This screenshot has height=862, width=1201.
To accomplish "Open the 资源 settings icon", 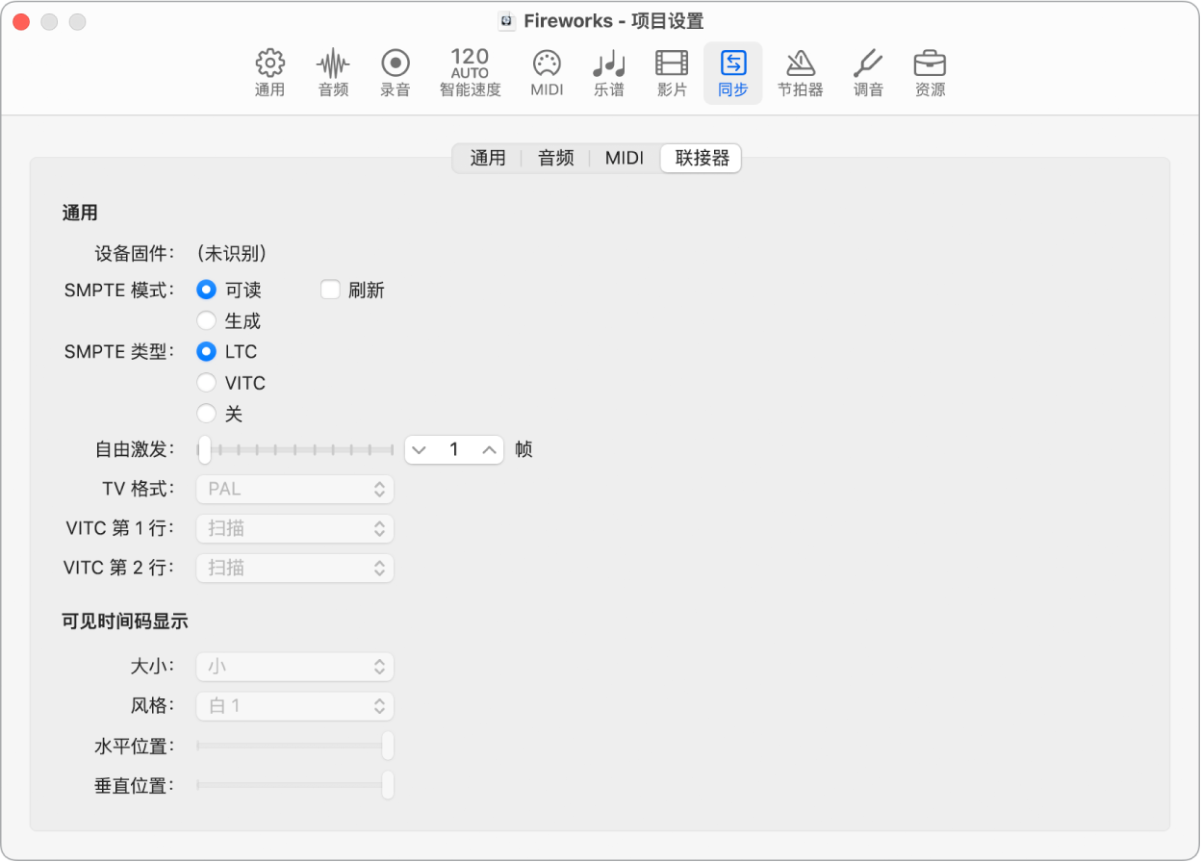I will (x=930, y=72).
